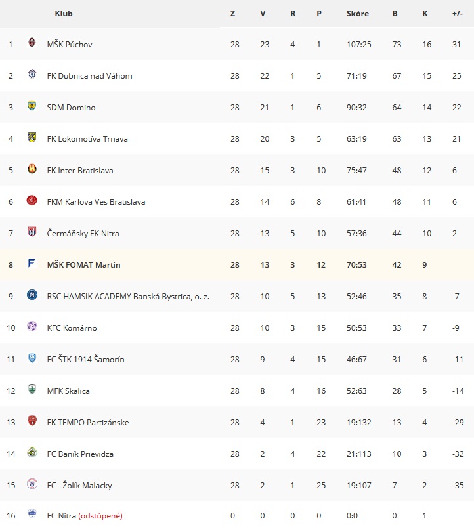Click the Klub column header
Screen dimensions: 474x529
pyautogui.click(x=64, y=14)
